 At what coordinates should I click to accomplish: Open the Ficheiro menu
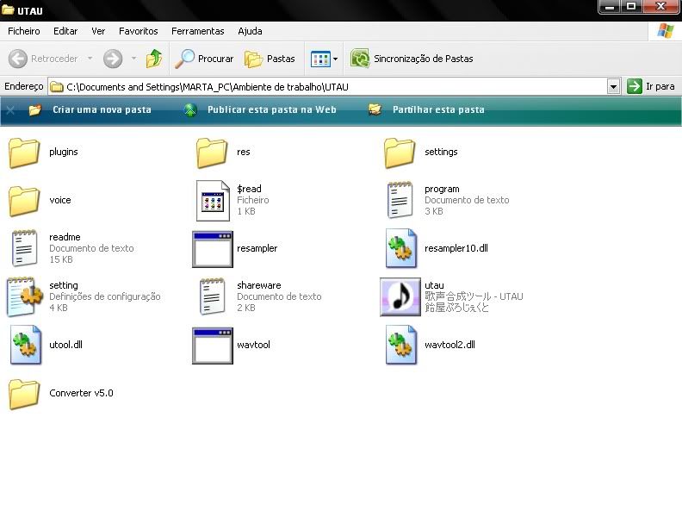point(24,31)
